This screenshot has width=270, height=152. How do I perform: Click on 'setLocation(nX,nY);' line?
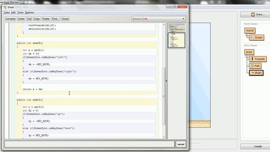pos(42,29)
